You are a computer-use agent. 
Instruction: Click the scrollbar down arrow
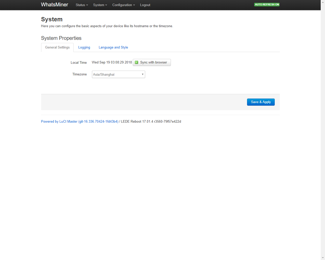pos(323,258)
